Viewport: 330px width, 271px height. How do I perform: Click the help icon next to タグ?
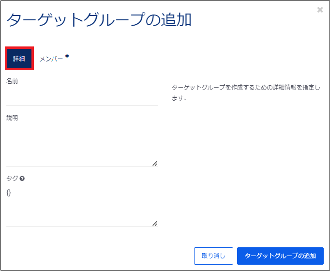pyautogui.click(x=22, y=179)
